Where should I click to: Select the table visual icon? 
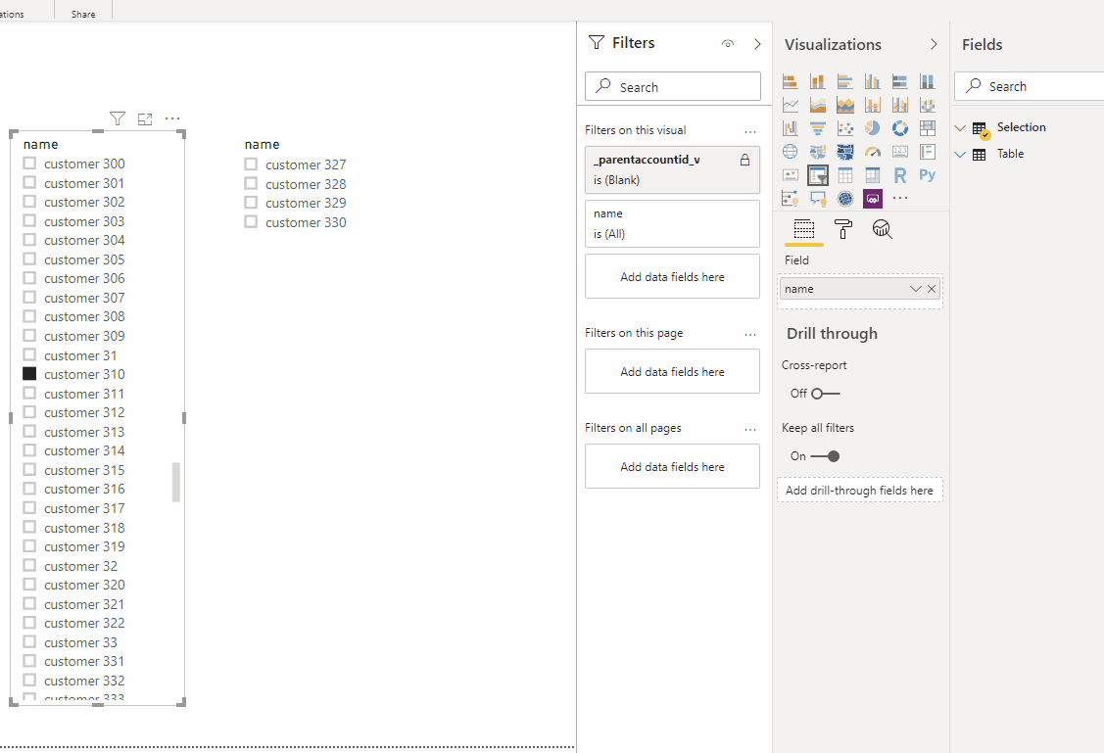pos(844,175)
